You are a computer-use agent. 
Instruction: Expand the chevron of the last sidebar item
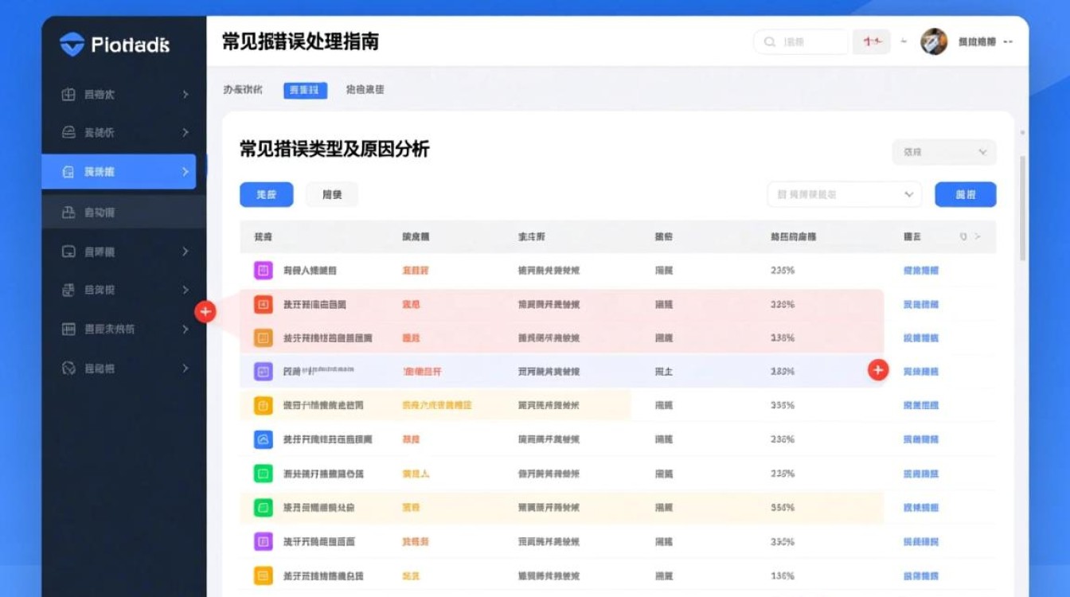185,369
